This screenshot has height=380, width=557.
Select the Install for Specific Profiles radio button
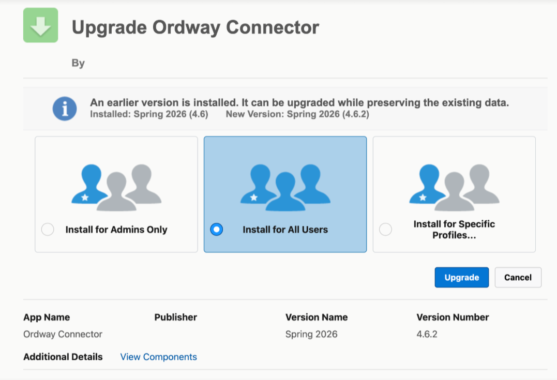(x=385, y=230)
